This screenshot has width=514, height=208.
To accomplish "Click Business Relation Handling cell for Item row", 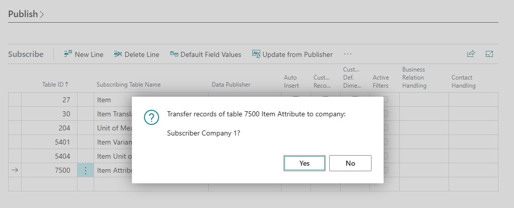I will [424, 100].
